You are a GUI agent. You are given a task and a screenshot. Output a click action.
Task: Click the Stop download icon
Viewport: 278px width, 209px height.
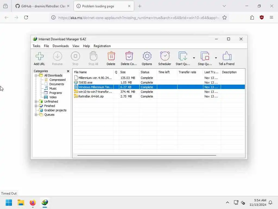[75, 56]
